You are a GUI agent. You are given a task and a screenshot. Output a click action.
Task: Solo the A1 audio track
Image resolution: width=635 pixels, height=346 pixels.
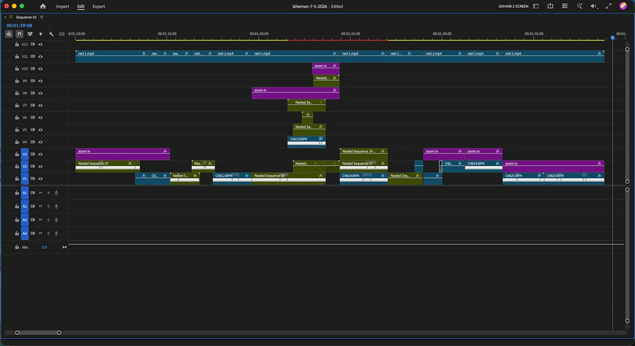[48, 193]
